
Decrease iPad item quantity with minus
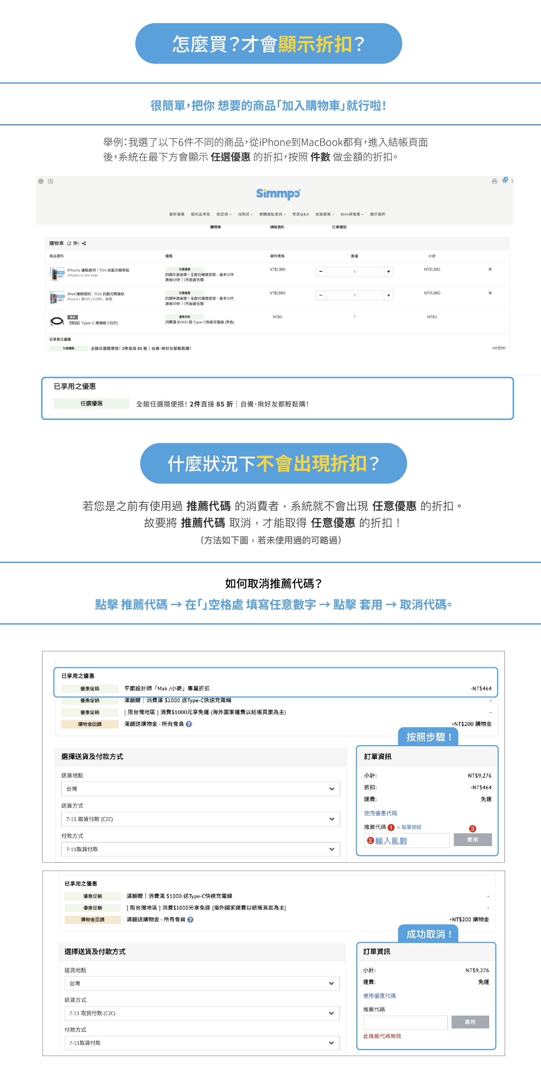pyautogui.click(x=321, y=295)
